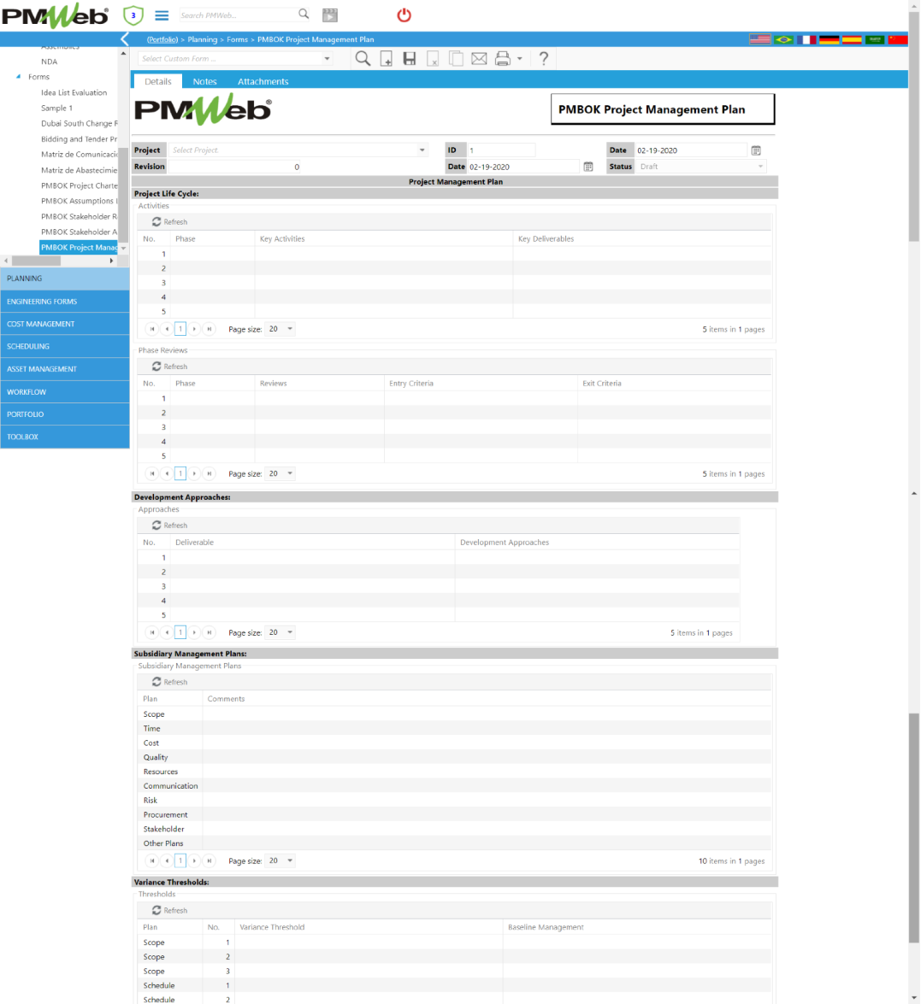Open the calendar picker beside top Date field
Screen dimensions: 921x1004
(756, 150)
